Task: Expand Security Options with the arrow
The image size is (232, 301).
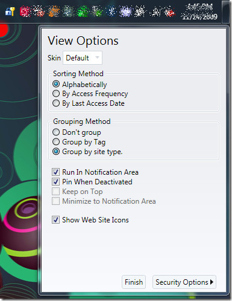Action: pos(184,282)
